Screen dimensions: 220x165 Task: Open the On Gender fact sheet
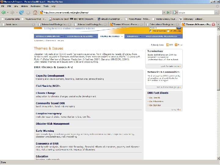coord(155,105)
